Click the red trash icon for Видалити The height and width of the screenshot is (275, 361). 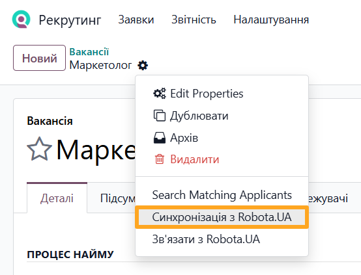(x=159, y=159)
